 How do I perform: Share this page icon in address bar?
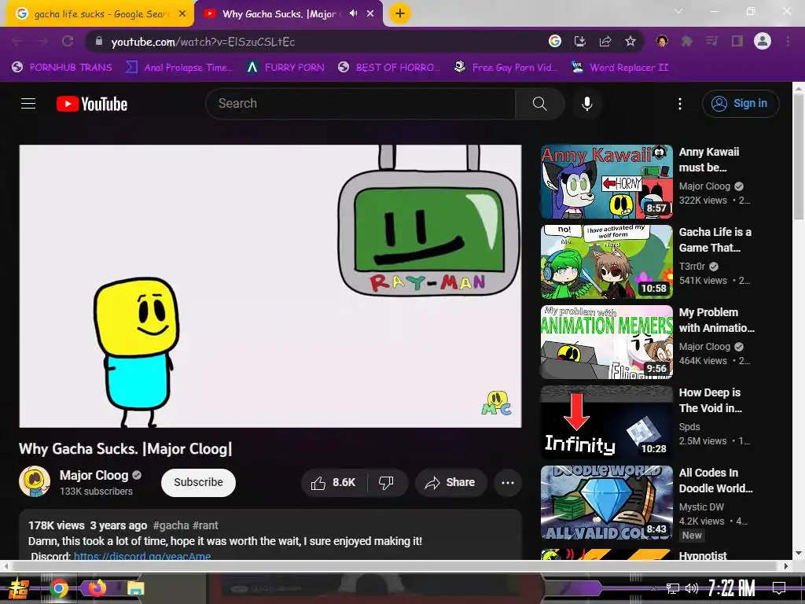click(605, 41)
